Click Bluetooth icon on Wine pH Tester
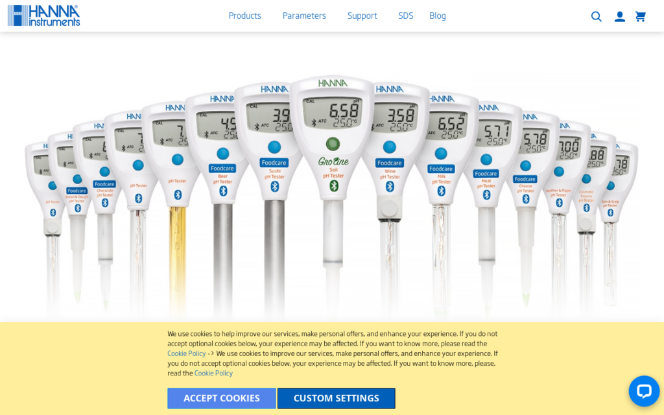The height and width of the screenshot is (415, 664). [390, 187]
